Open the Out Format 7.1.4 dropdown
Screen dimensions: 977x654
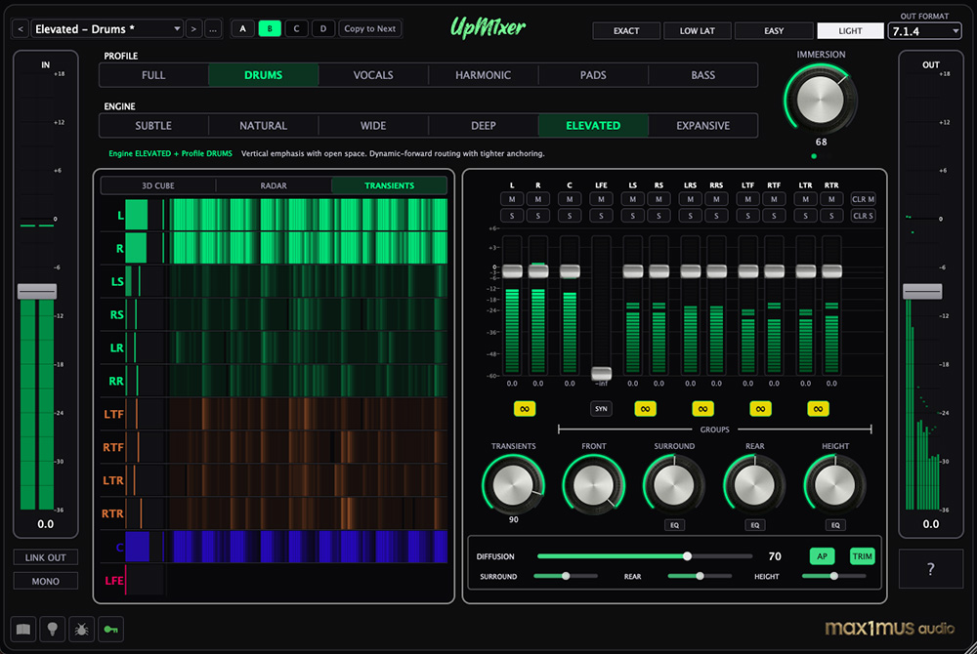[x=924, y=31]
